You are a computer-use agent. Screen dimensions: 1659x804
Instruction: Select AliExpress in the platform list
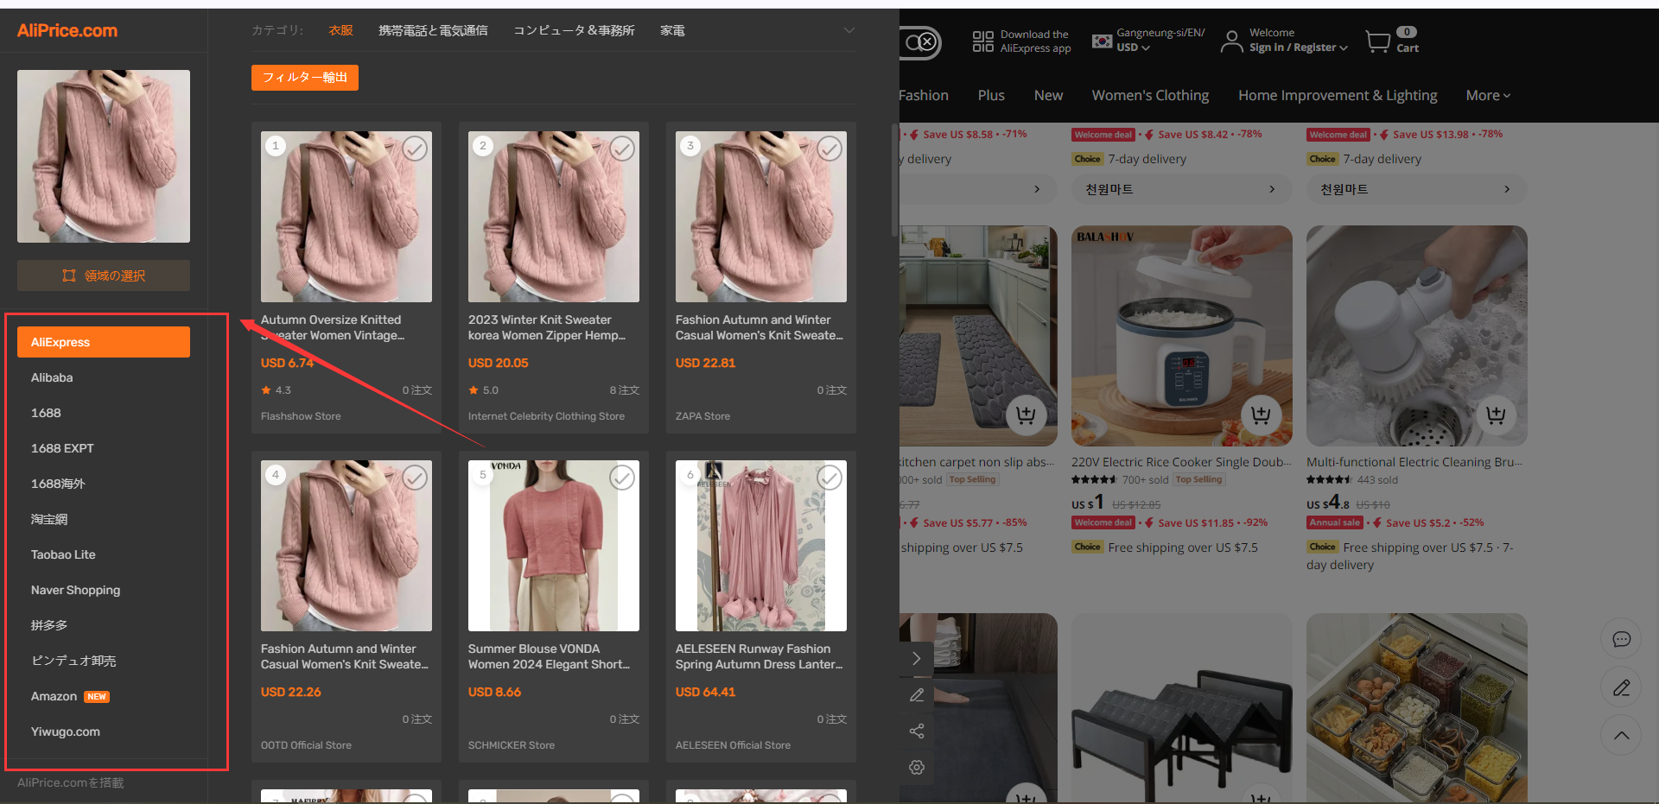coord(104,342)
